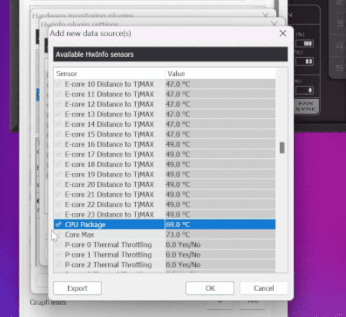Select E-core 17 Distance to TjMAX row
The image size is (346, 317).
coord(164,154)
